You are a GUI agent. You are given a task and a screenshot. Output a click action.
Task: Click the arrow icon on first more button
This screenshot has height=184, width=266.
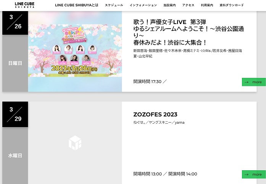[x=247, y=82]
